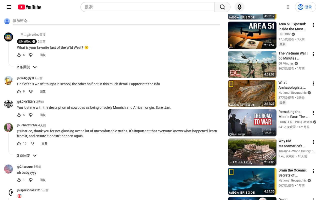
Task: Dislike the @NatGeo pinned comment
Action: pos(31,55)
